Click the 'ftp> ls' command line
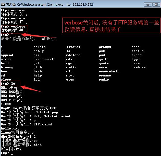Screen dimensions: 161x156 8,84
